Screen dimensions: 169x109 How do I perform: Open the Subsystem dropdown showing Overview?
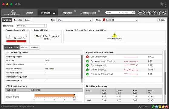coord(31,26)
